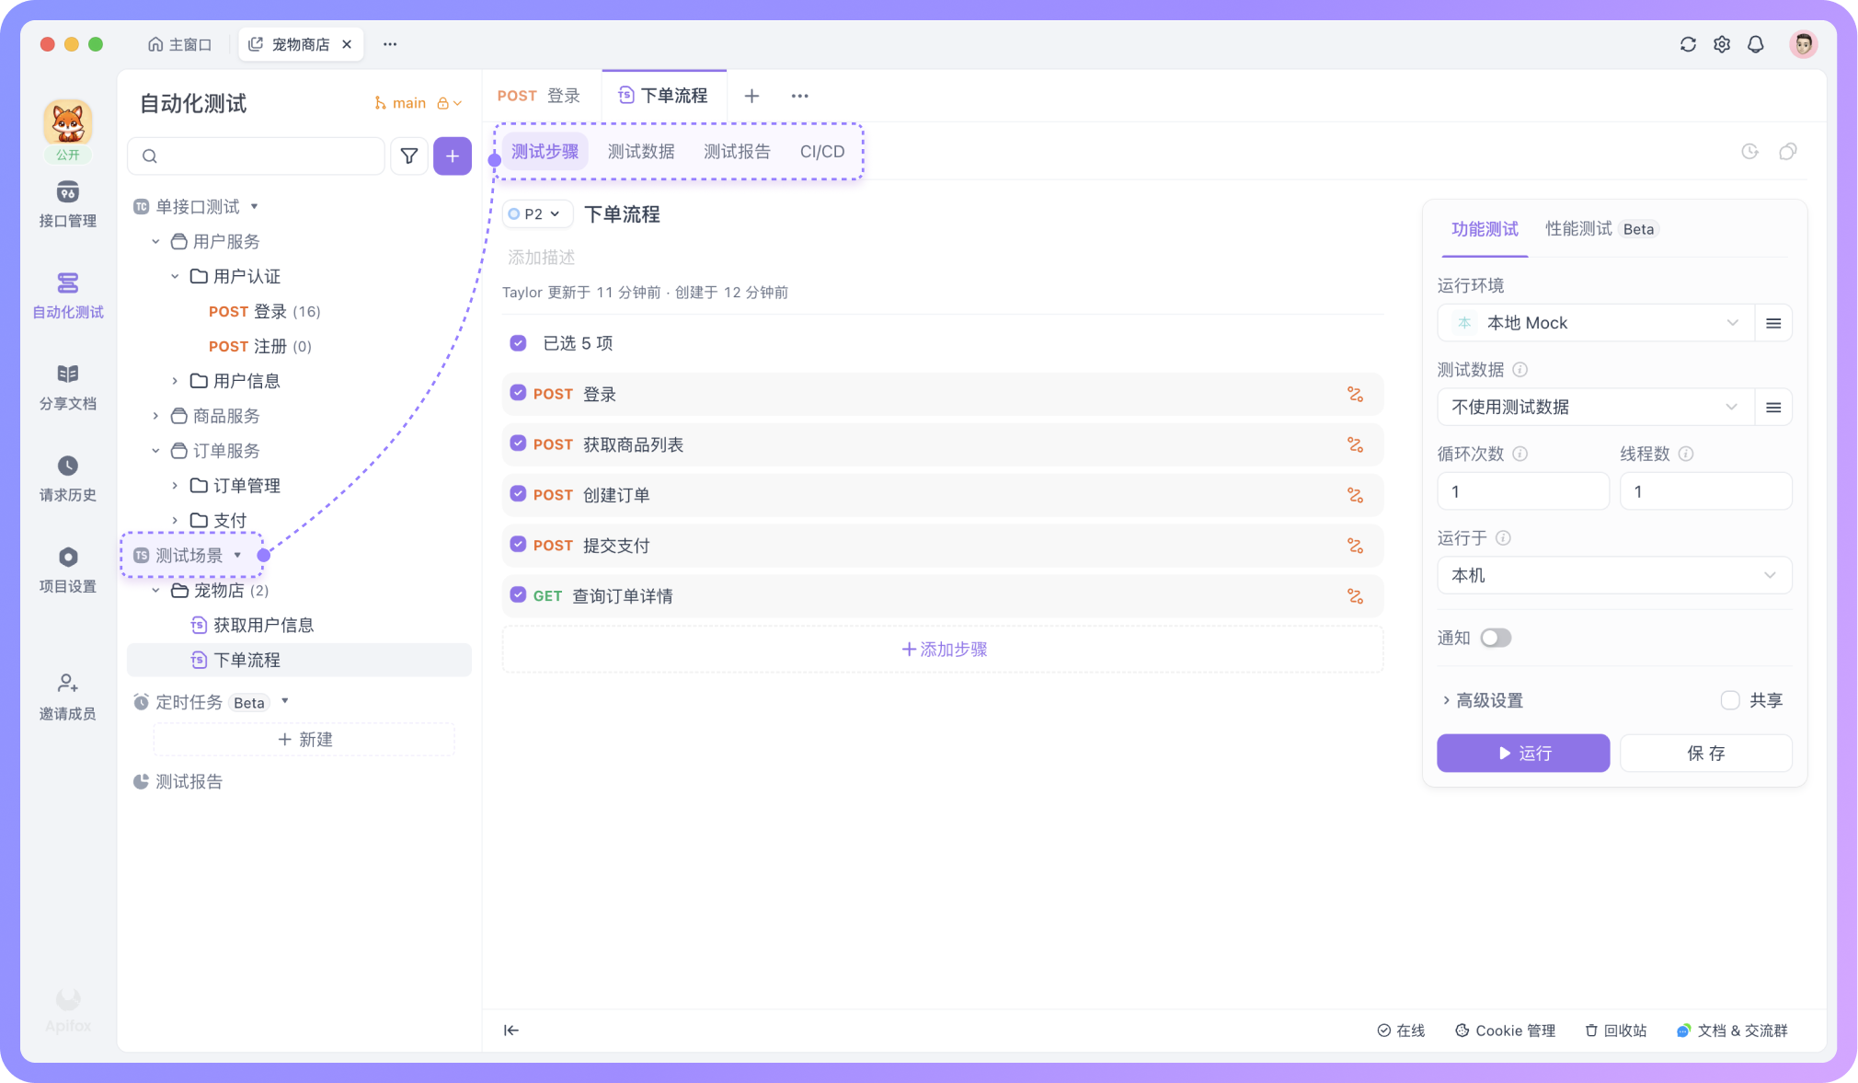Open the 接口管理 sidebar panel
This screenshot has width=1858, height=1083.
click(67, 204)
